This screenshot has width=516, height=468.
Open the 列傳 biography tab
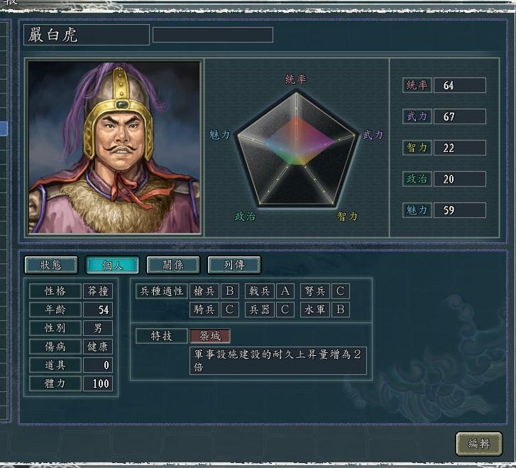(x=234, y=265)
